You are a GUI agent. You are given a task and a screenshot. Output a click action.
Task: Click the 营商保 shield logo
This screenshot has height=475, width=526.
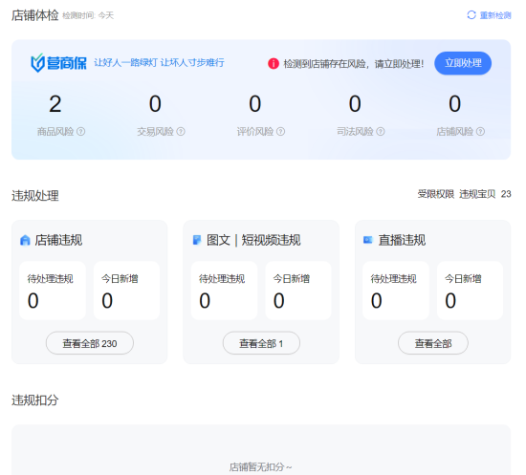[x=37, y=63]
